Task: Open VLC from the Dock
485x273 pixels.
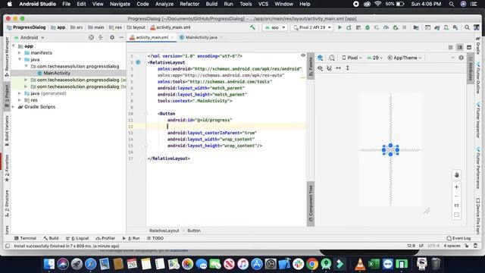Action: point(360,264)
